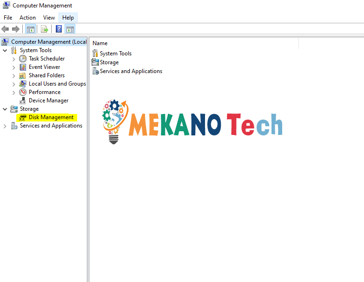Click the Device Manager icon
364x282 pixels.
22,101
